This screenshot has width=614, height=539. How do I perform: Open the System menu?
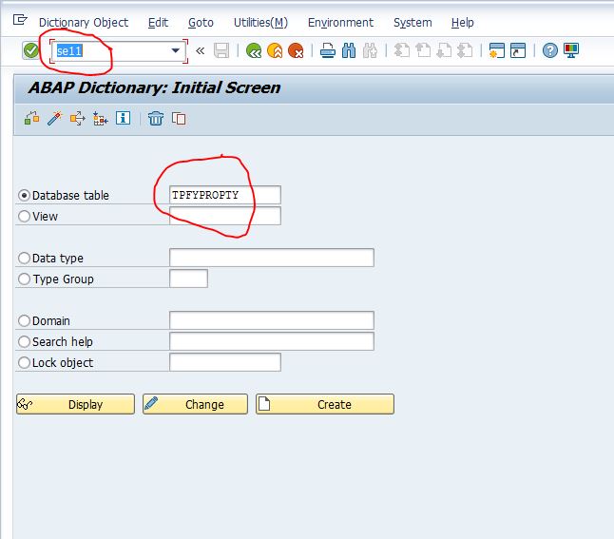[x=413, y=23]
